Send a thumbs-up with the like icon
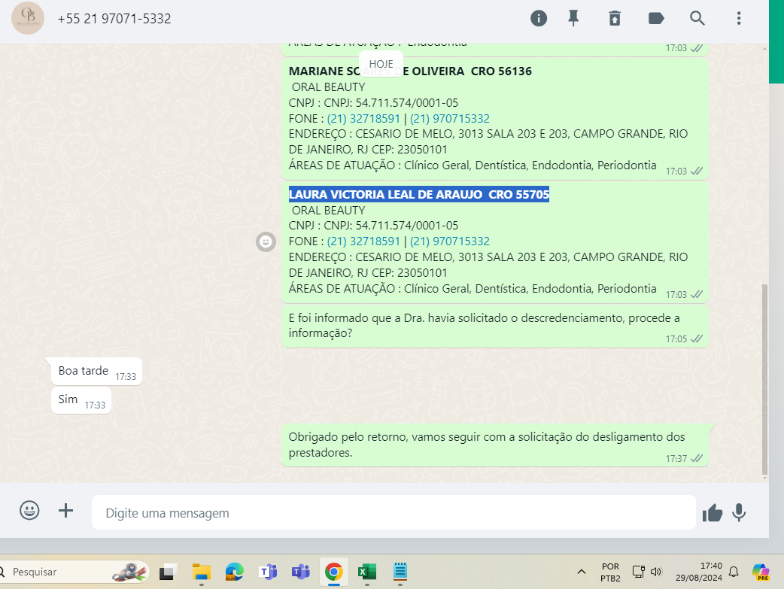 (x=712, y=512)
